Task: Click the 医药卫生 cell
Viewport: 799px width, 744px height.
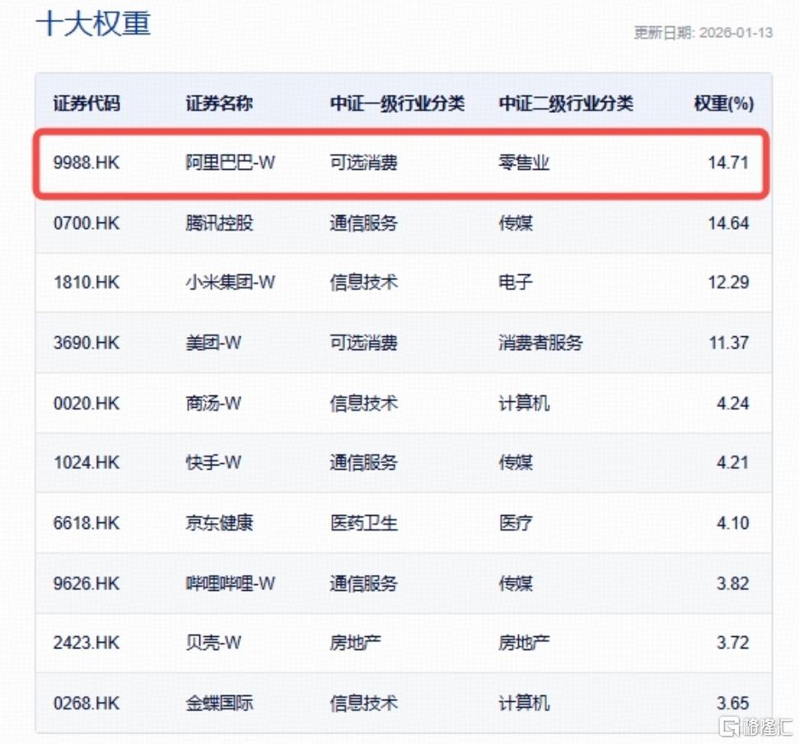Action: click(363, 523)
